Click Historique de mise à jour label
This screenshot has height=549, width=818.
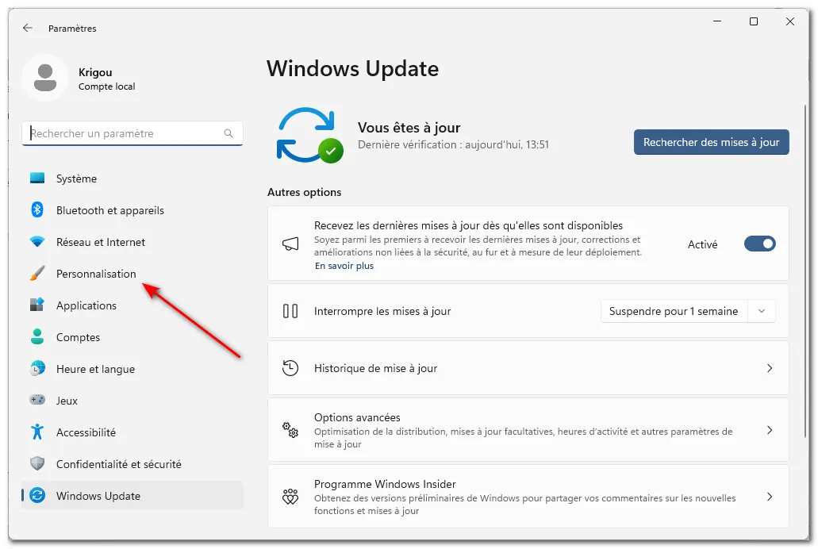click(375, 368)
